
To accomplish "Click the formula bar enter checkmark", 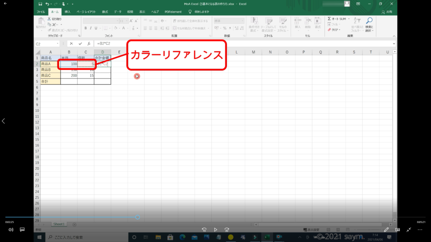I will (80, 44).
